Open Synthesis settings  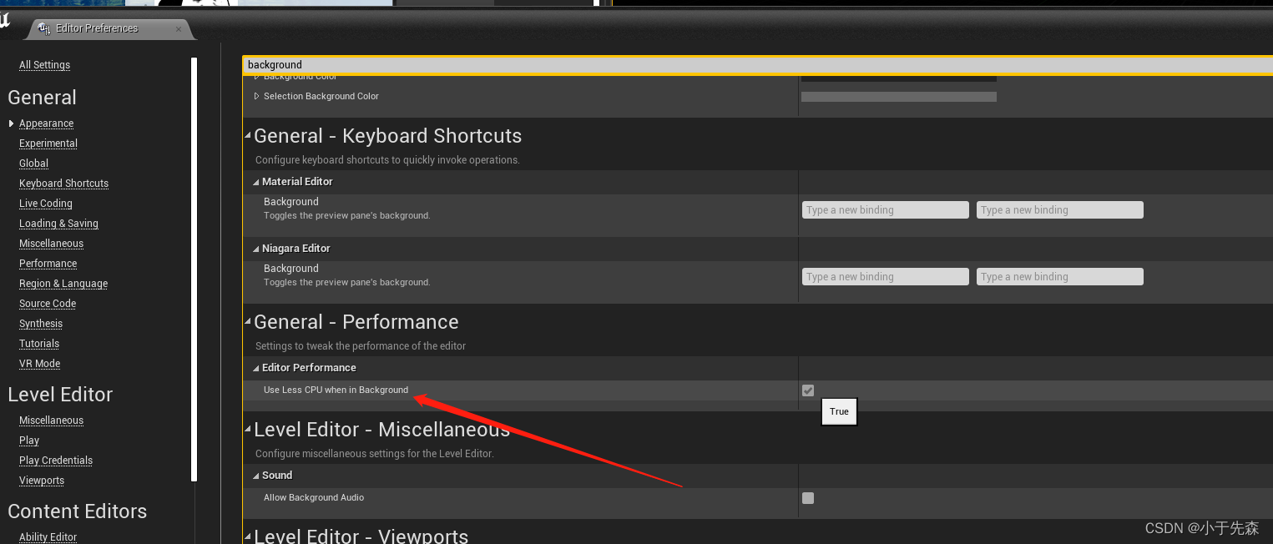[41, 324]
